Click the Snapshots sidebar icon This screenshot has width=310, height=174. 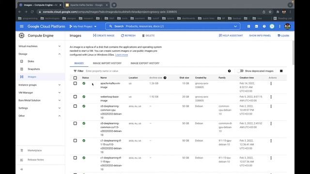pyautogui.click(x=21, y=69)
